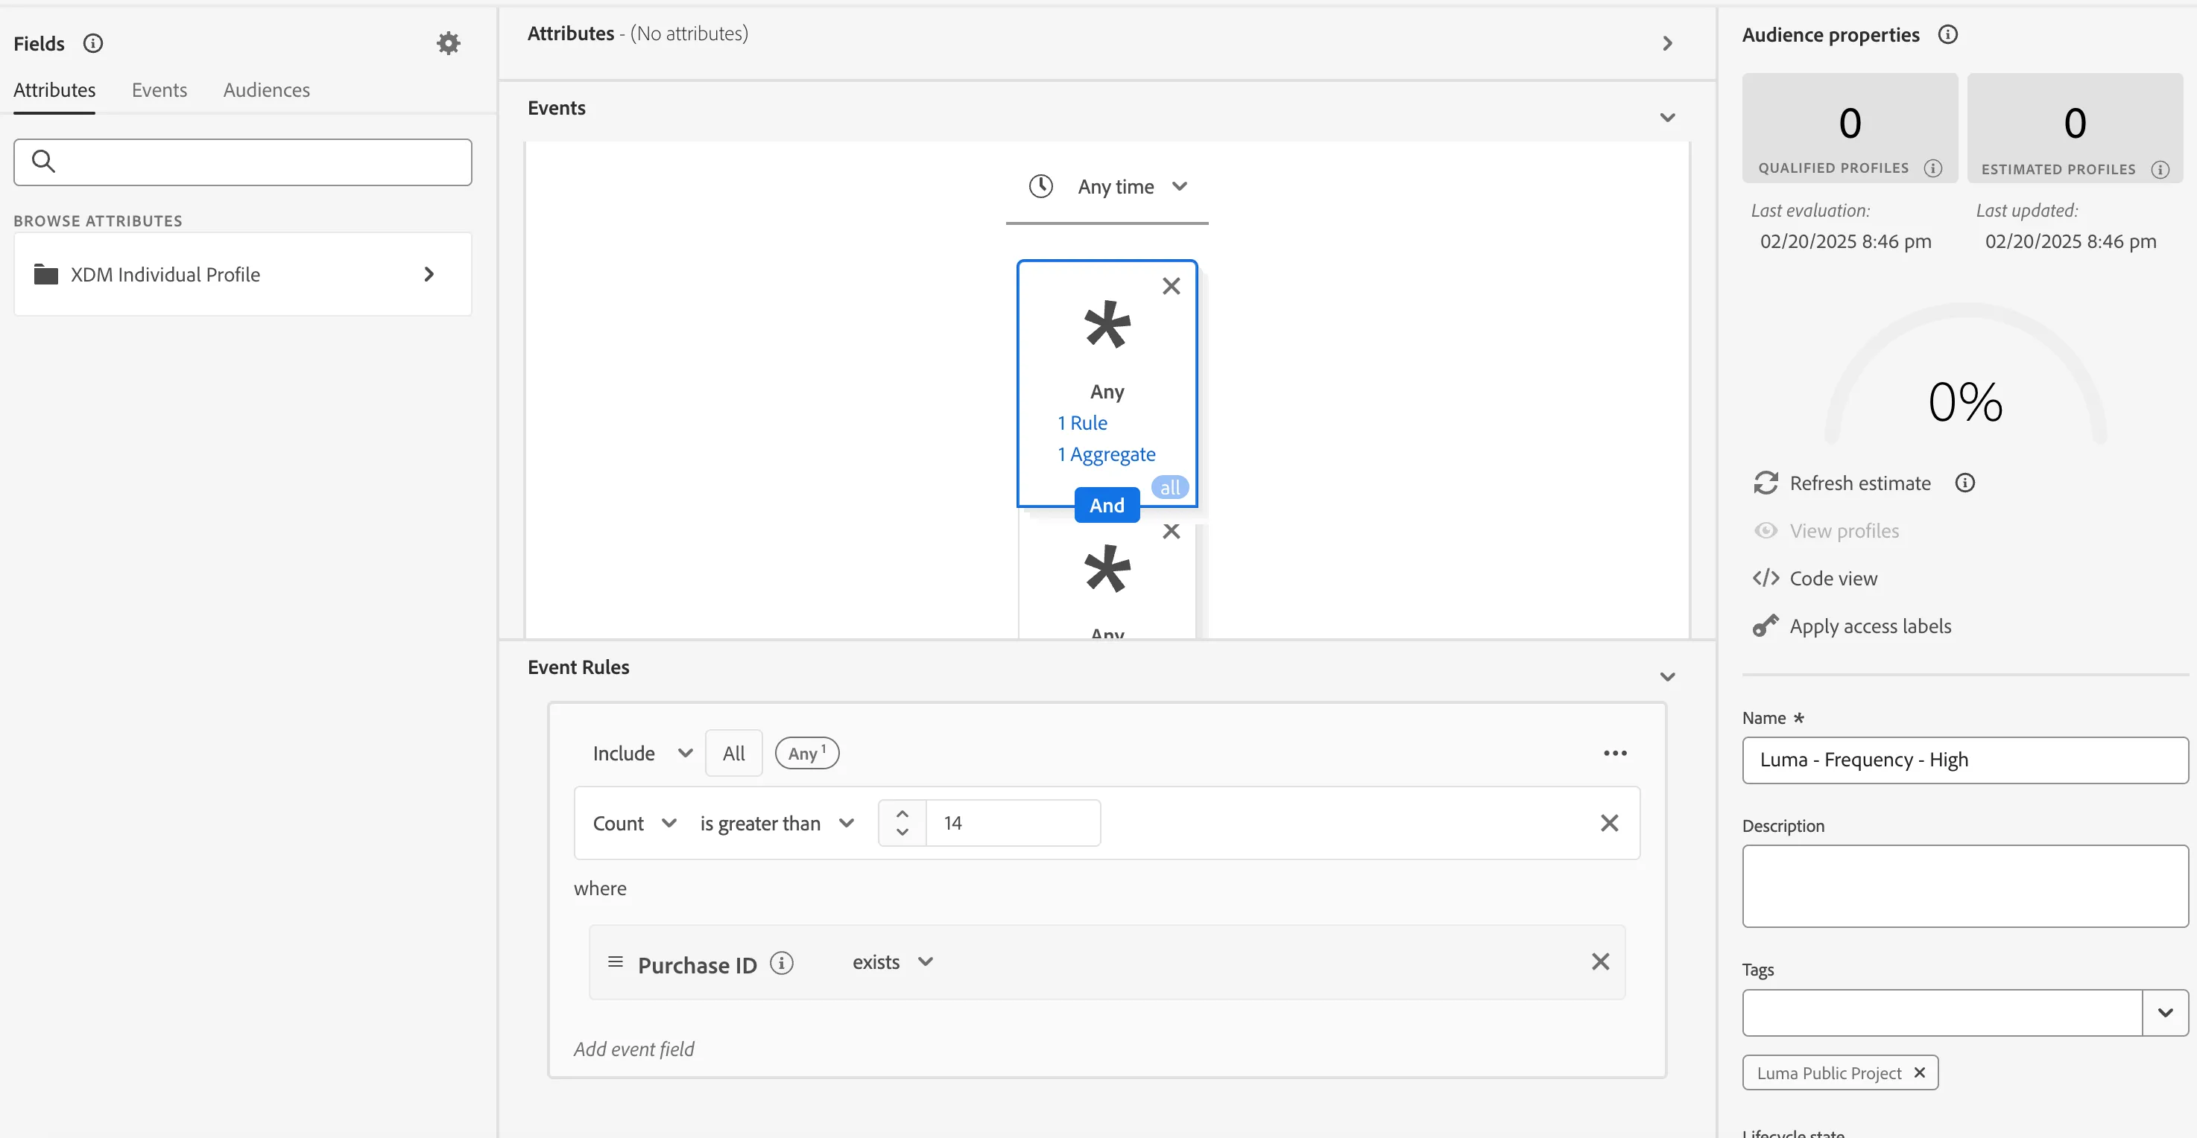Expand XDM Individual Profile folder
2197x1138 pixels.
429,275
